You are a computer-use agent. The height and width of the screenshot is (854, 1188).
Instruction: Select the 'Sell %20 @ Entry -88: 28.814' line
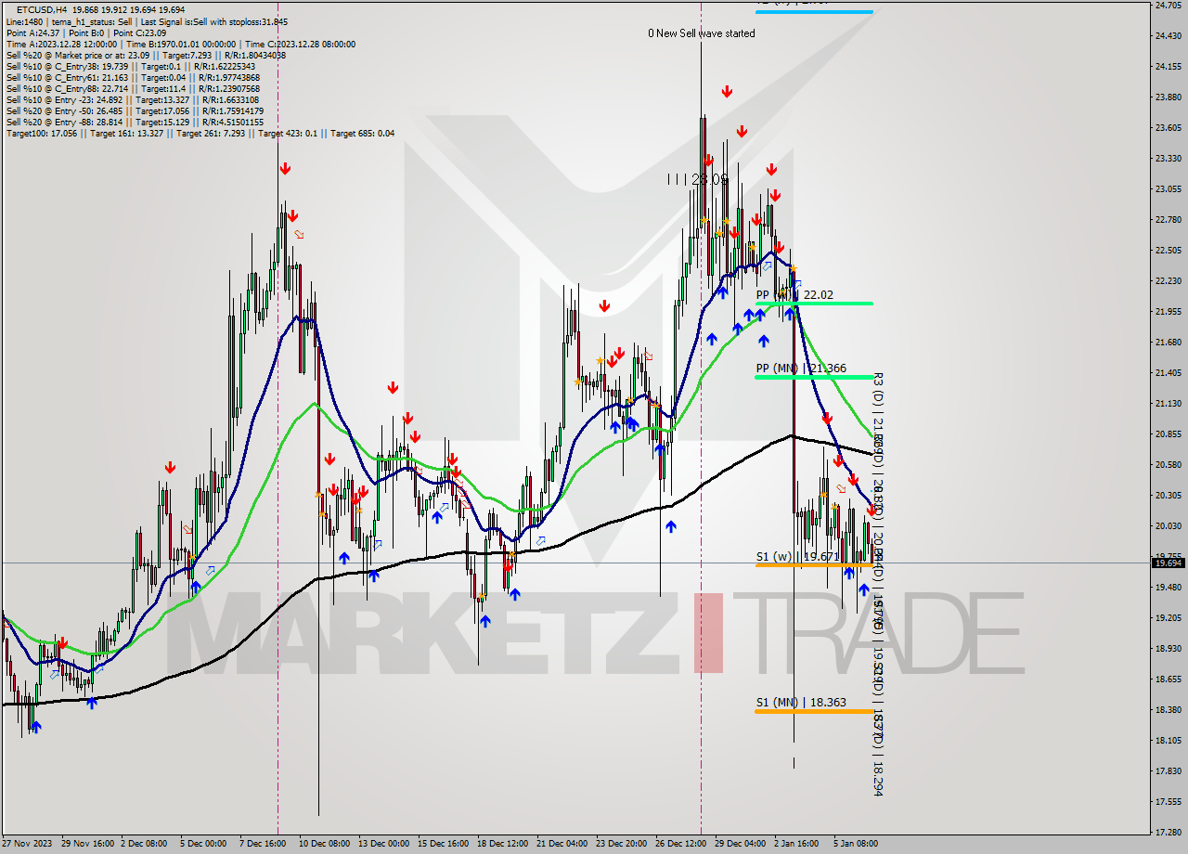(135, 122)
